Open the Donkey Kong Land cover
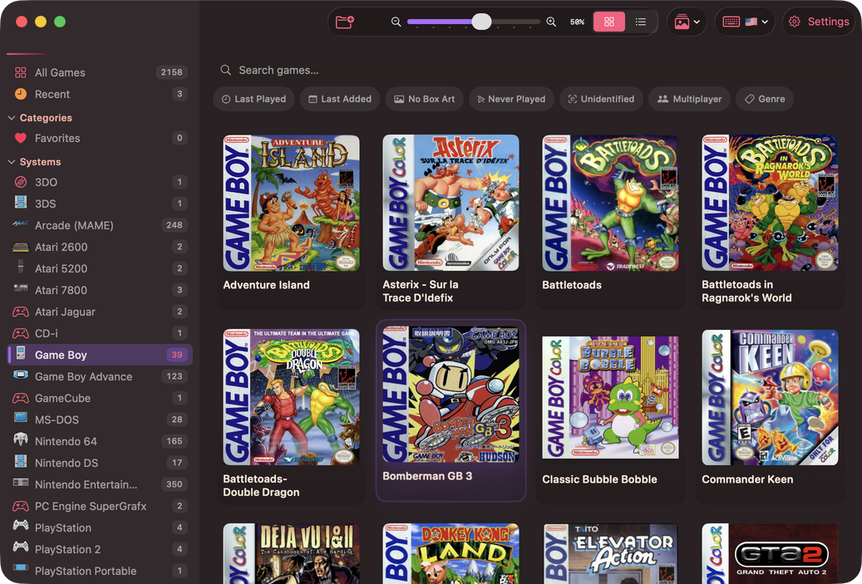The width and height of the screenshot is (862, 584). [x=451, y=553]
